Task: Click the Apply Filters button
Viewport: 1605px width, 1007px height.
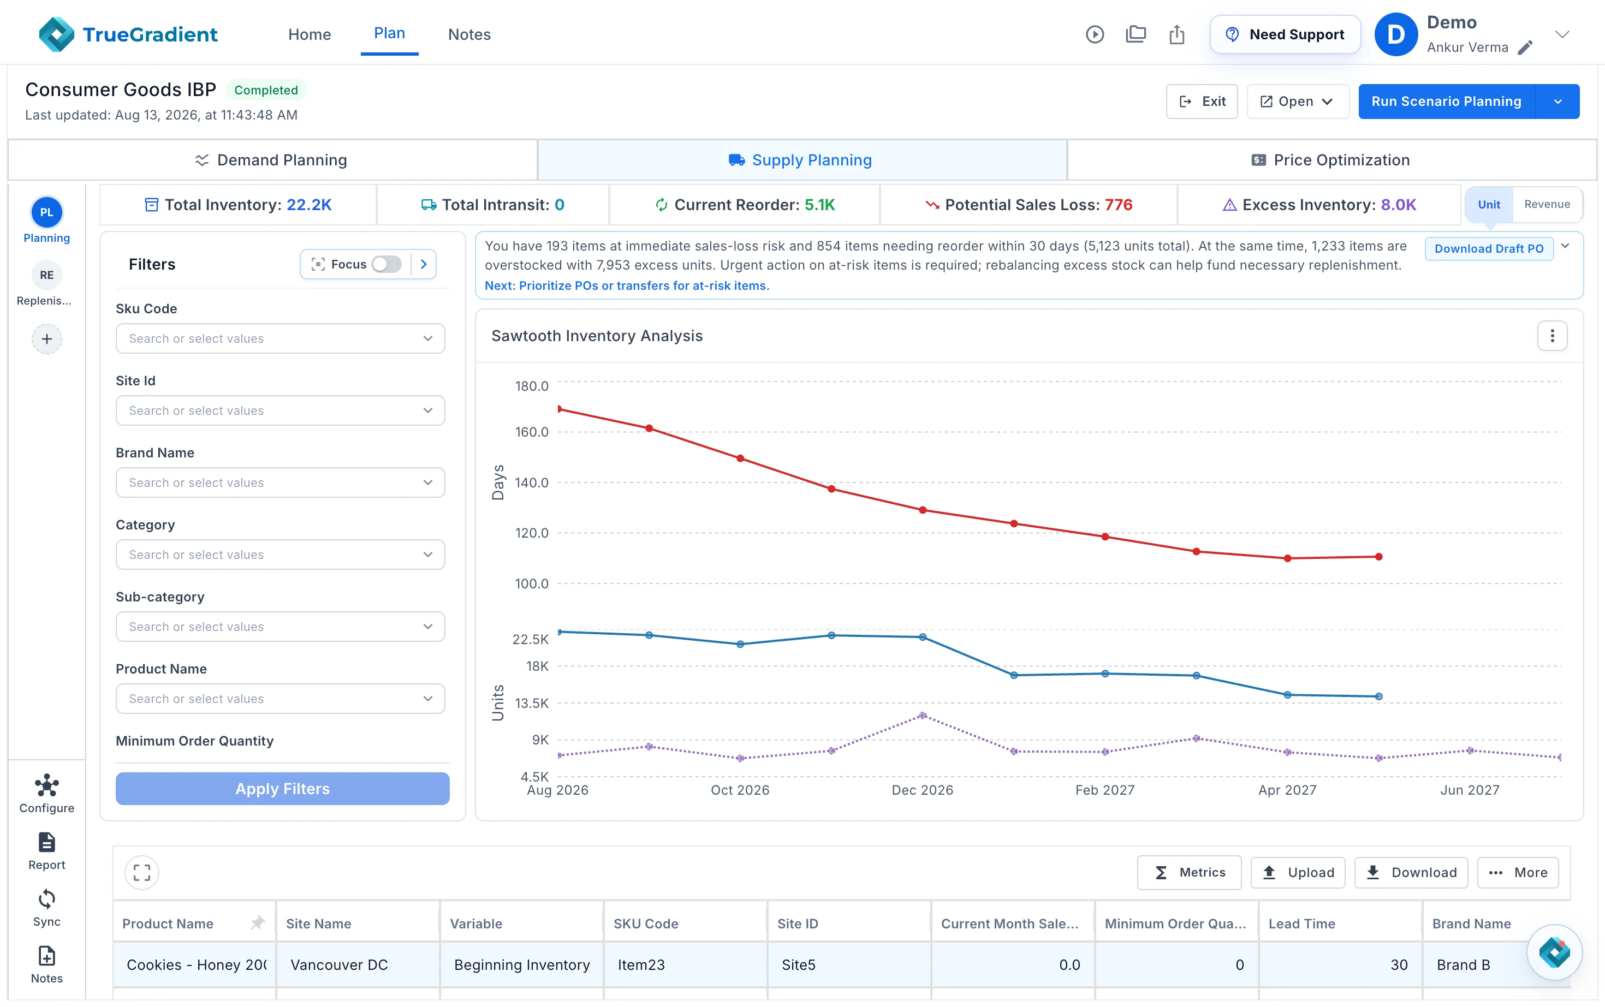Action: pyautogui.click(x=282, y=789)
